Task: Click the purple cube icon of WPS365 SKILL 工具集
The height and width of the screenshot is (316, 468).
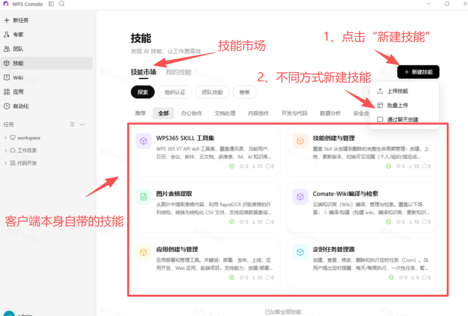Action: [143, 141]
